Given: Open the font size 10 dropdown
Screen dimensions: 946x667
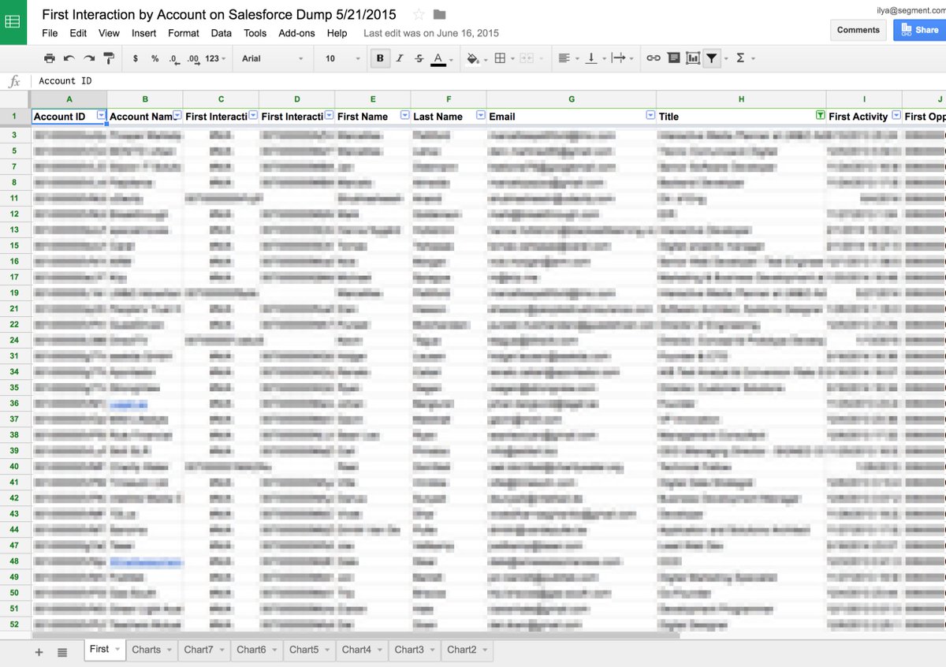Looking at the screenshot, I should tap(342, 58).
